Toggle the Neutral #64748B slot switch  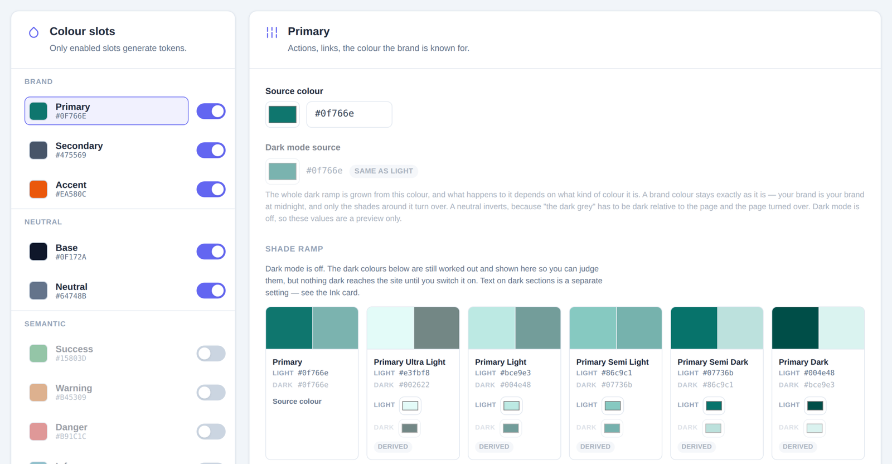click(x=211, y=291)
